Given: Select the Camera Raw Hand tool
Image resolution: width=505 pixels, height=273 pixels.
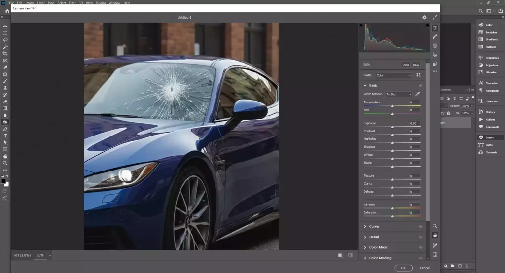Looking at the screenshot, I should pyautogui.click(x=435, y=235).
